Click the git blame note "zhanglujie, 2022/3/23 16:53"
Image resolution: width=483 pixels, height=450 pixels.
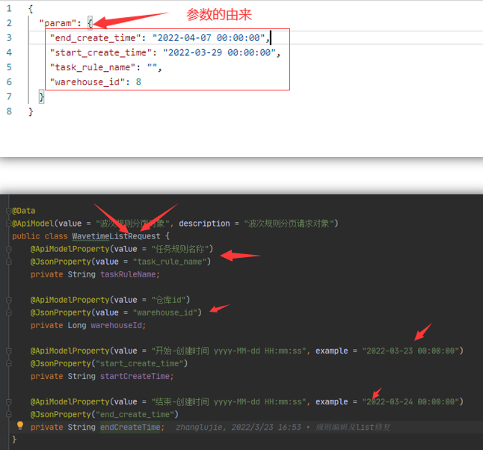click(239, 428)
